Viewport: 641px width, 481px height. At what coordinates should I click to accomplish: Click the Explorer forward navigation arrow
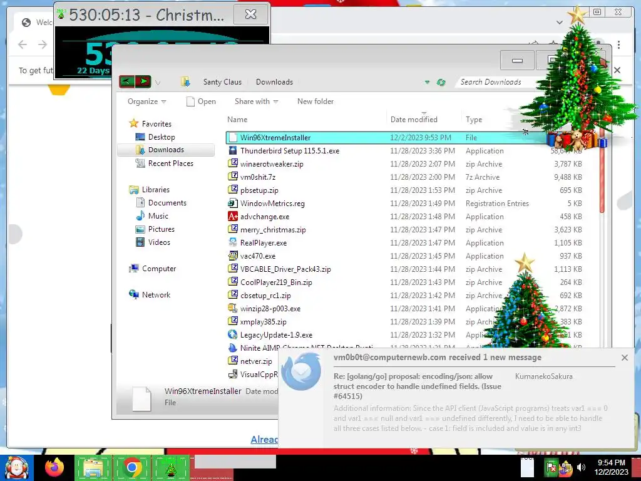(143, 81)
